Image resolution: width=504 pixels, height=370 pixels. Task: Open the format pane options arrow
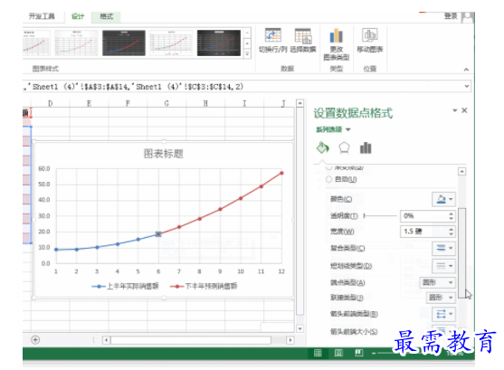coord(455,110)
